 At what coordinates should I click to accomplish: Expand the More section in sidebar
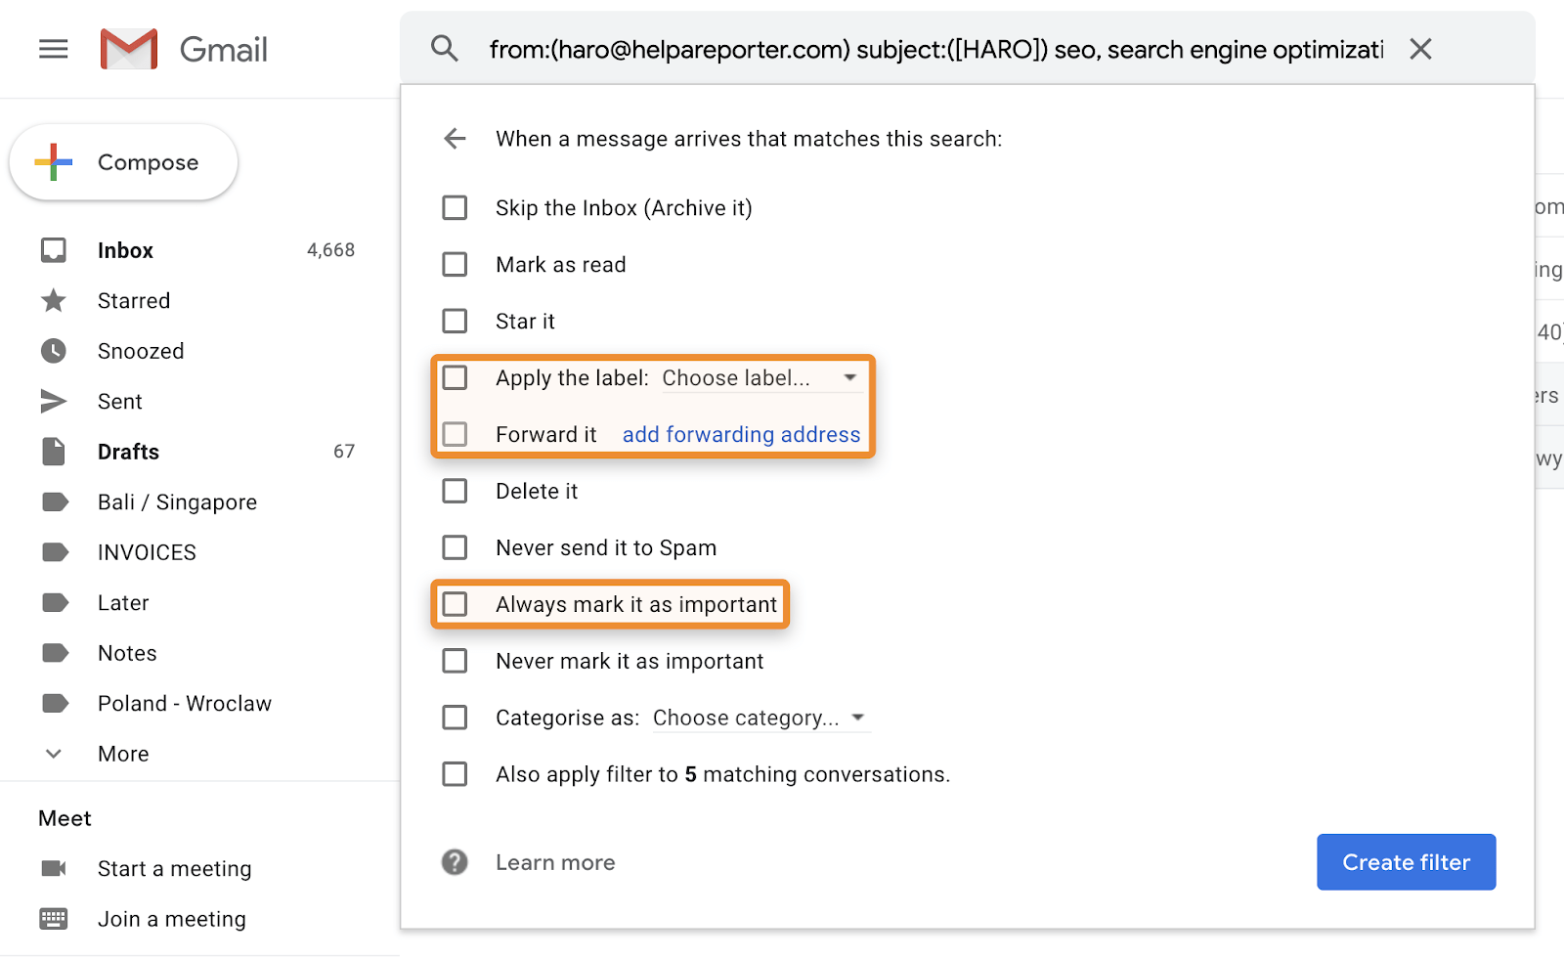[122, 753]
